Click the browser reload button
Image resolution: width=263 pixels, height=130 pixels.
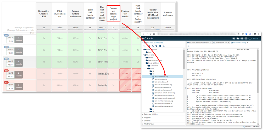click(151, 34)
